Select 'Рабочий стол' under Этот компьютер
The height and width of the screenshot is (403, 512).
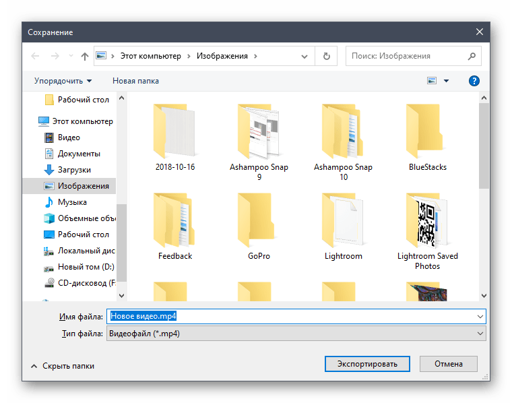(x=76, y=235)
